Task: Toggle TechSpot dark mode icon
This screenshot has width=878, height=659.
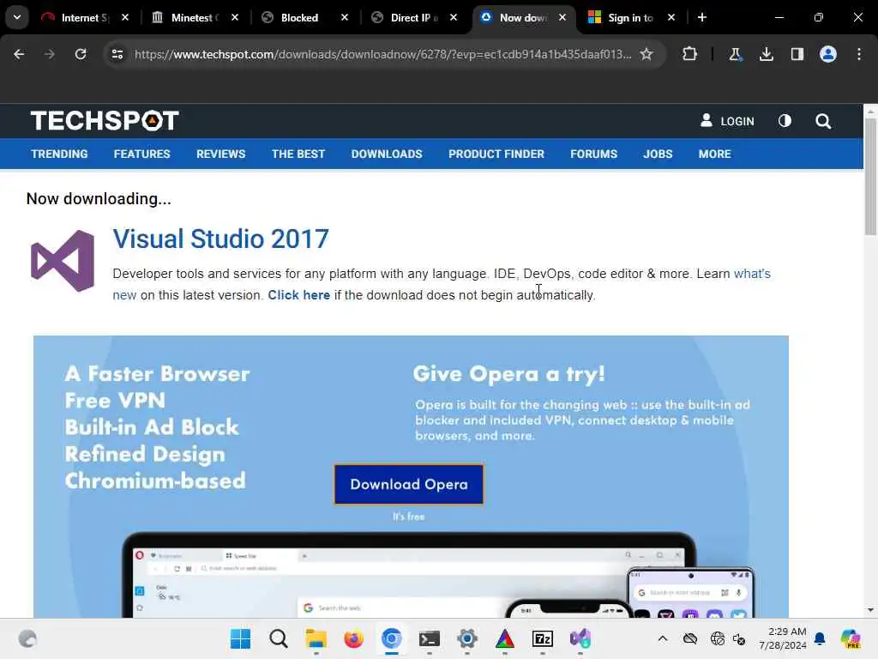Action: click(x=785, y=120)
